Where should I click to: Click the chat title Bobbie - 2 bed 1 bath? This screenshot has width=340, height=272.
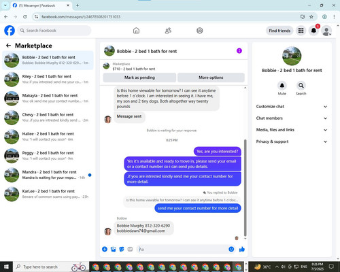coord(147,51)
